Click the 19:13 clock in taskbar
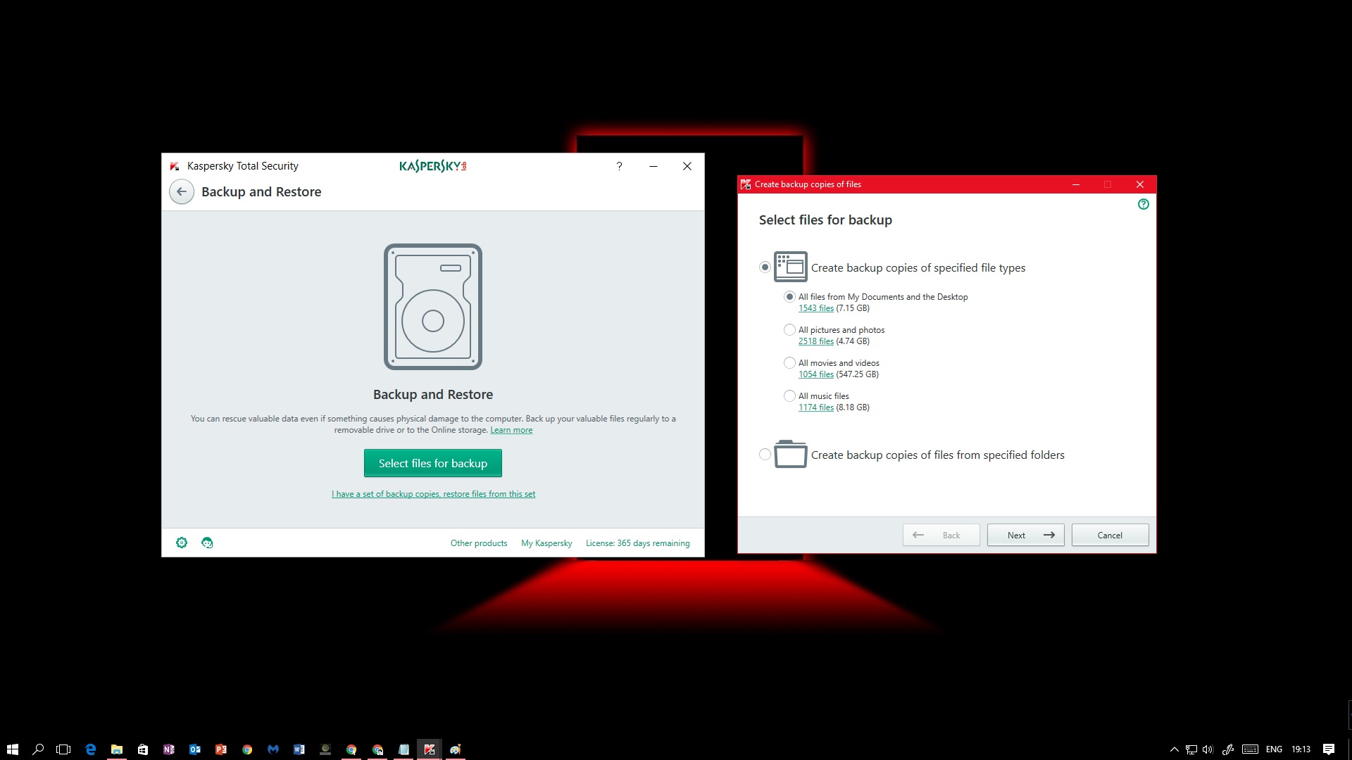The height and width of the screenshot is (760, 1352). [1301, 749]
